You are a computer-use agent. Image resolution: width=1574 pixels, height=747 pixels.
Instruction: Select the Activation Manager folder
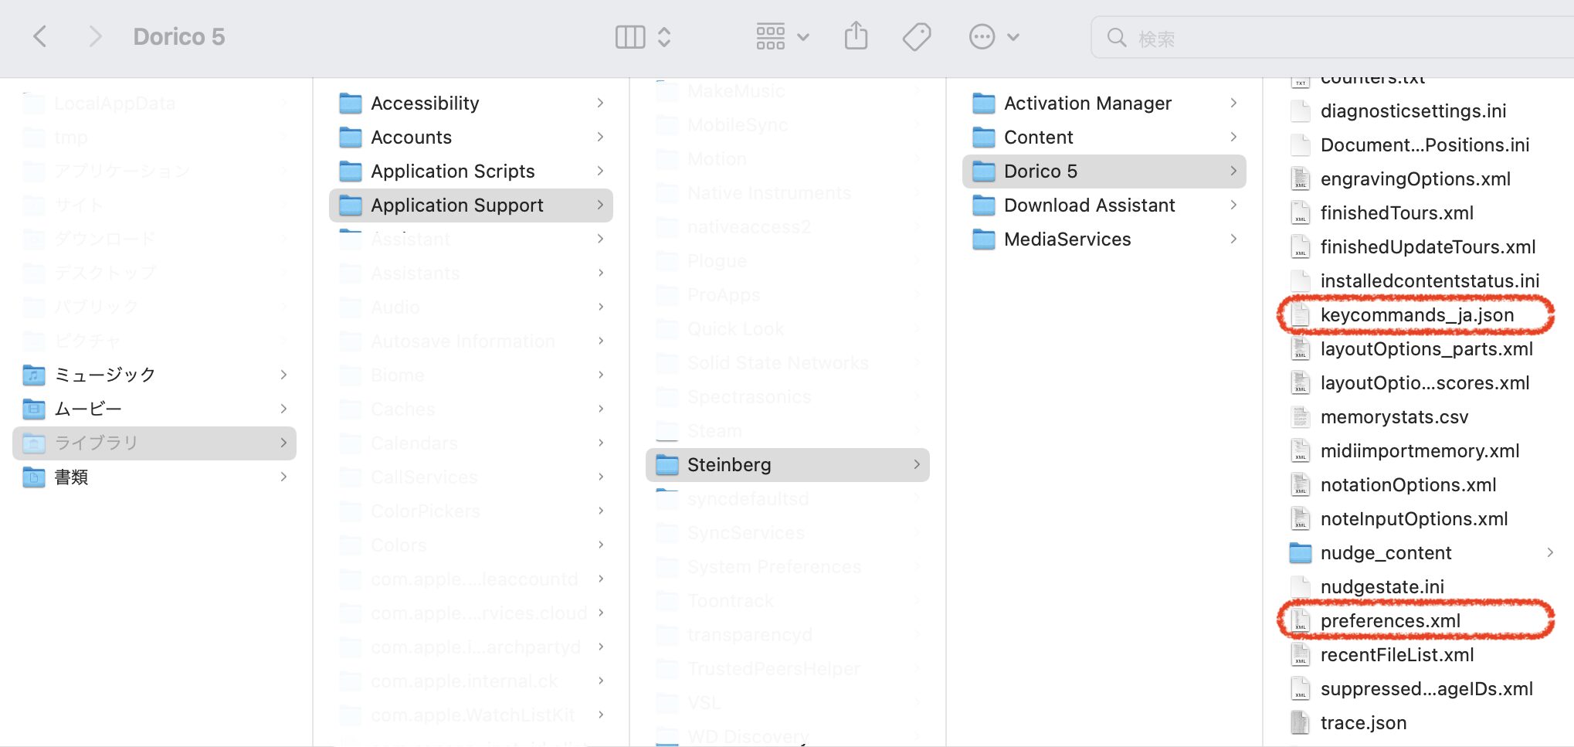pos(1087,104)
